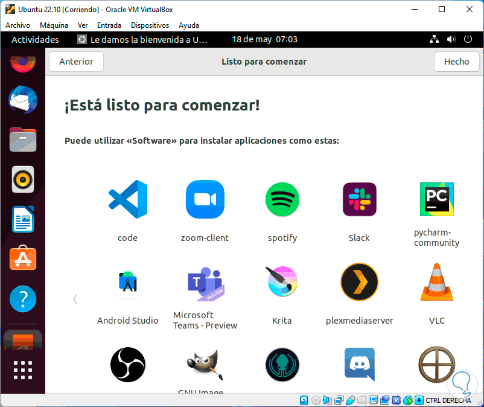The width and height of the screenshot is (484, 407).
Task: Open the OBS Studio black circular icon
Action: click(x=128, y=365)
